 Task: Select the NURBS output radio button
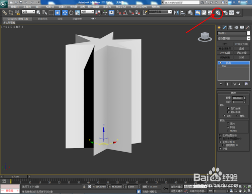[228, 131]
